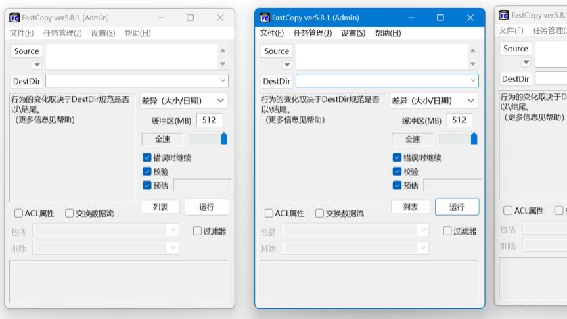Click 全速 speed label in left window
This screenshot has height=319, width=567.
pos(162,139)
